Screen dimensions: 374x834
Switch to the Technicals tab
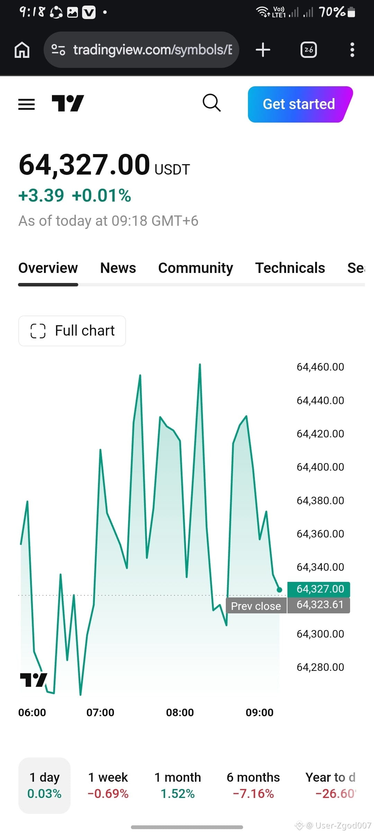coord(290,268)
